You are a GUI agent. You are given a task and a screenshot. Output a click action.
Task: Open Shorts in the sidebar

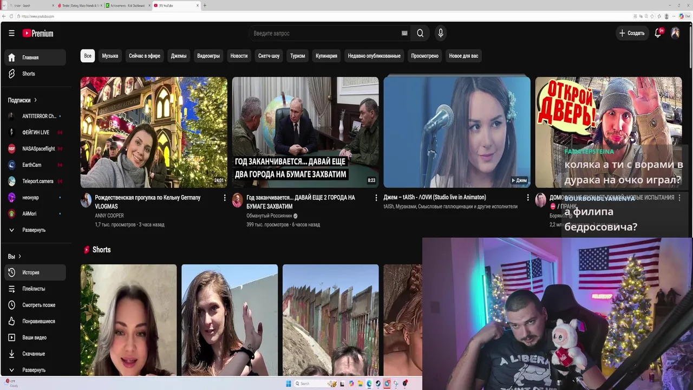pos(35,74)
